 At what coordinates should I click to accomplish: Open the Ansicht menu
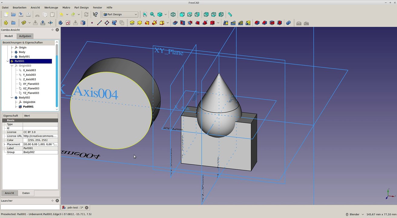[35, 7]
